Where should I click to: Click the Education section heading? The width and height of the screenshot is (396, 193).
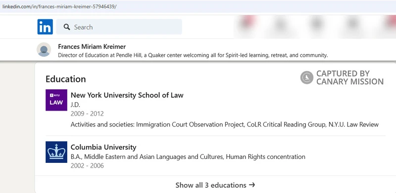pos(66,79)
